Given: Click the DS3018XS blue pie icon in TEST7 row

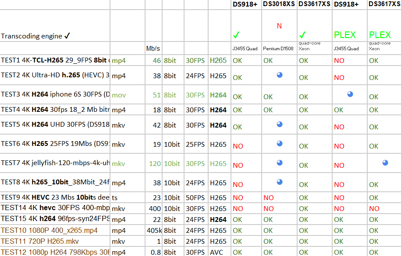Looking at the screenshot, I should [280, 163].
